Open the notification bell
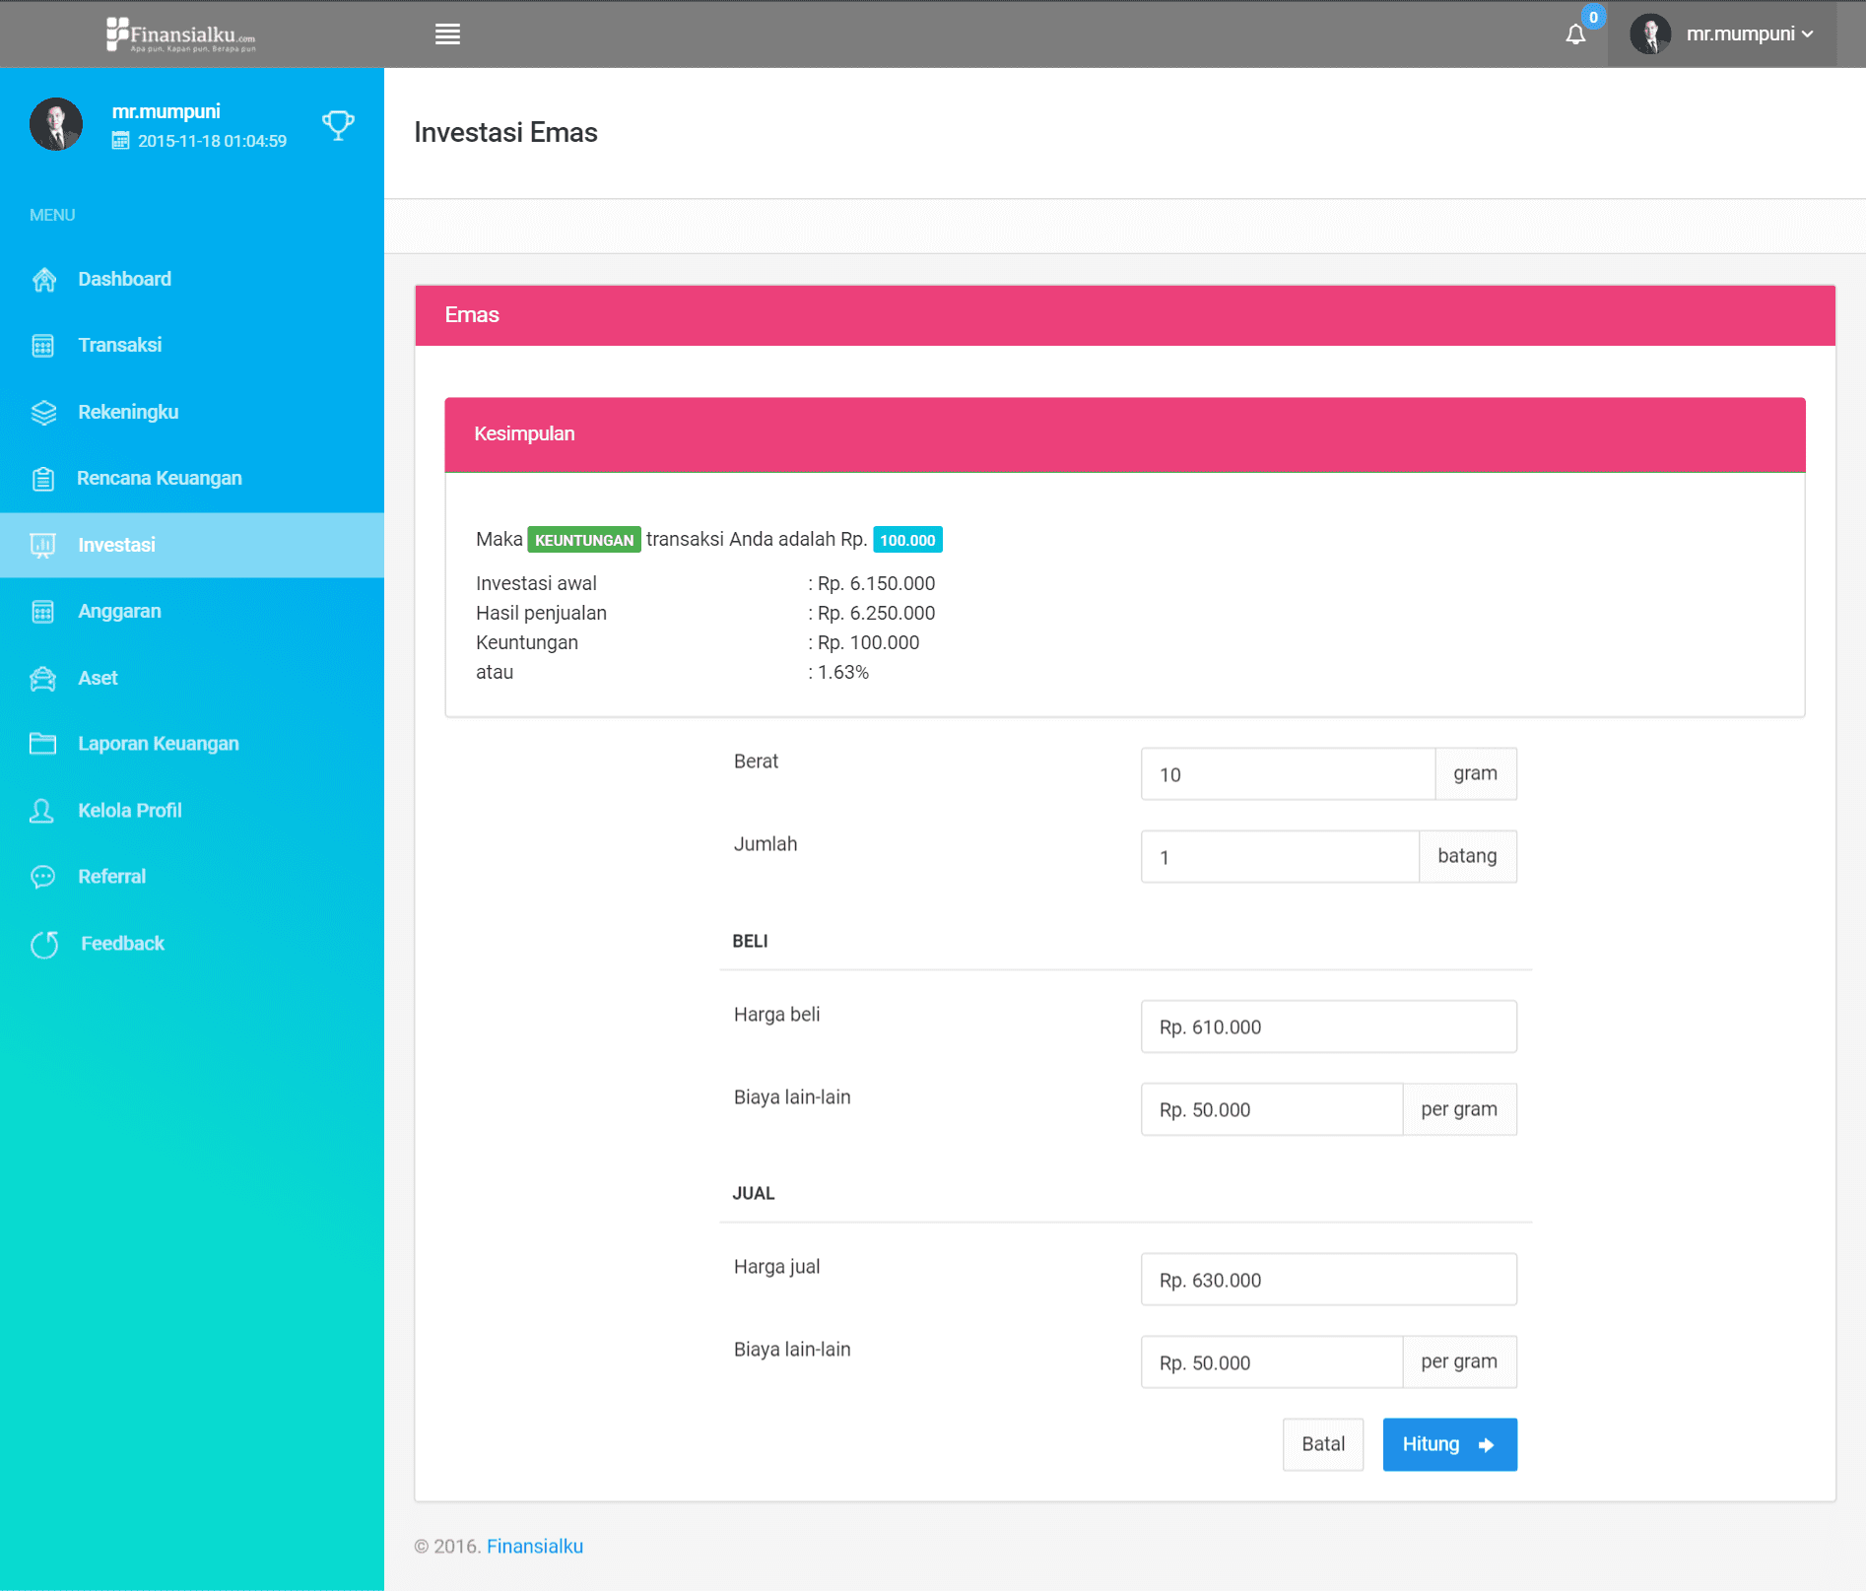This screenshot has width=1866, height=1591. (1575, 34)
